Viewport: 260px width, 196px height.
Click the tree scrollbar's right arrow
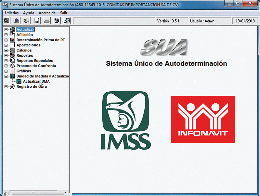coord(66,192)
